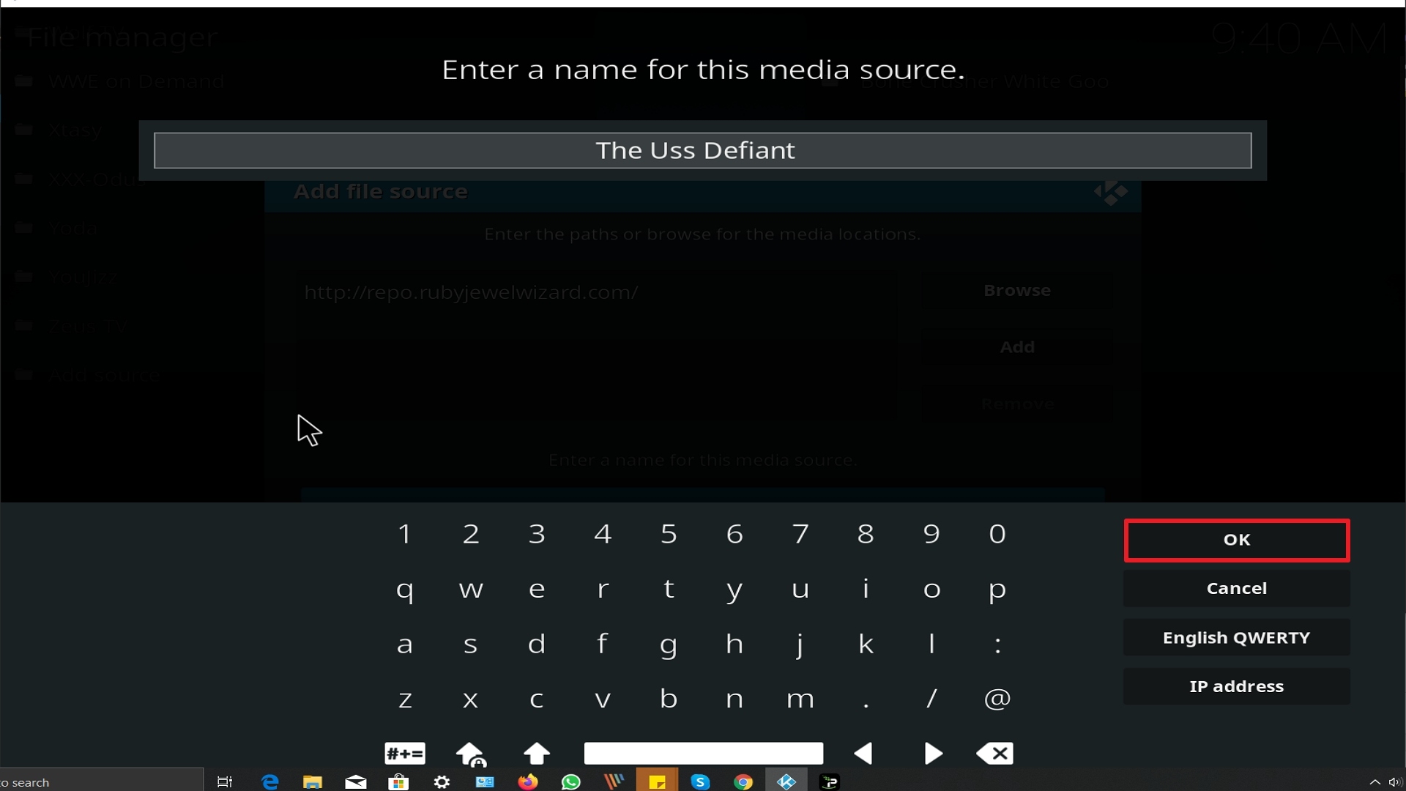Screen dimensions: 1406x791
Task: Tap the letter q key
Action: click(405, 589)
